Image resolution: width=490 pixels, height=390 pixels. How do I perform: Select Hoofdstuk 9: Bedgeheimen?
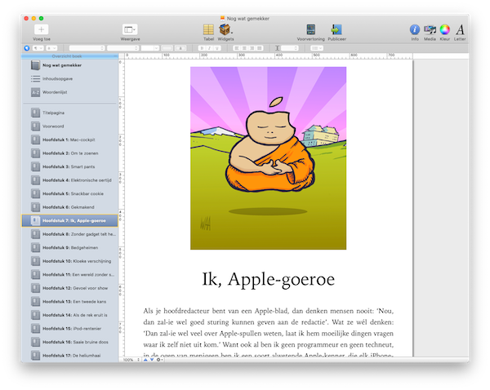(x=69, y=247)
